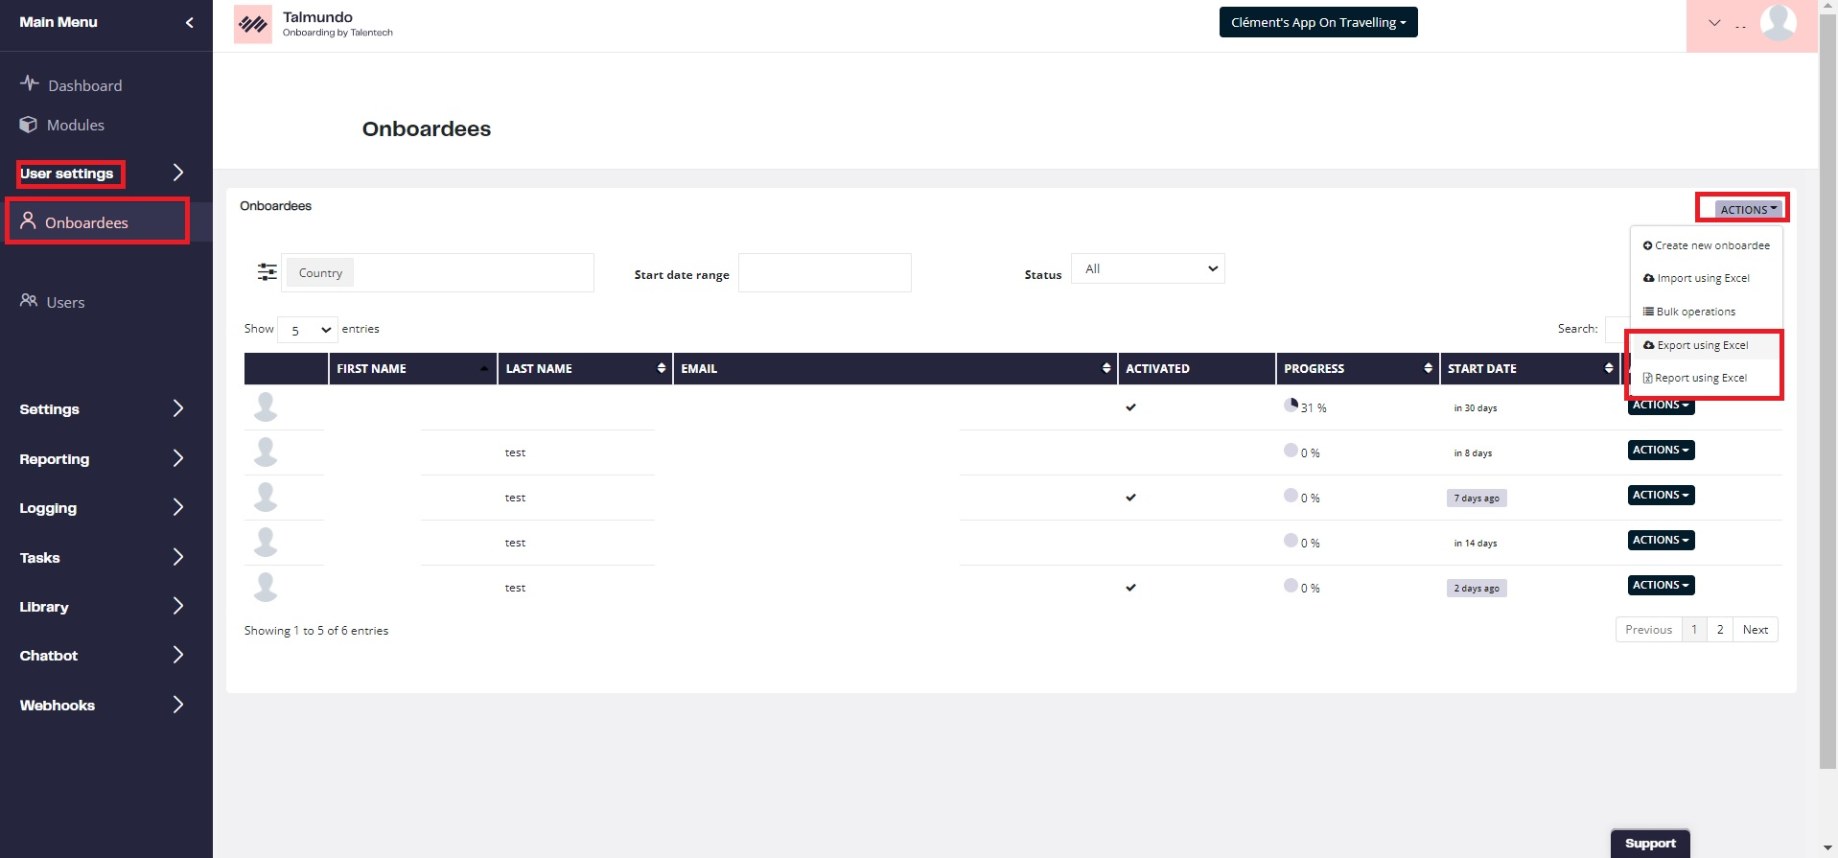Select Export using Excel

(1702, 345)
